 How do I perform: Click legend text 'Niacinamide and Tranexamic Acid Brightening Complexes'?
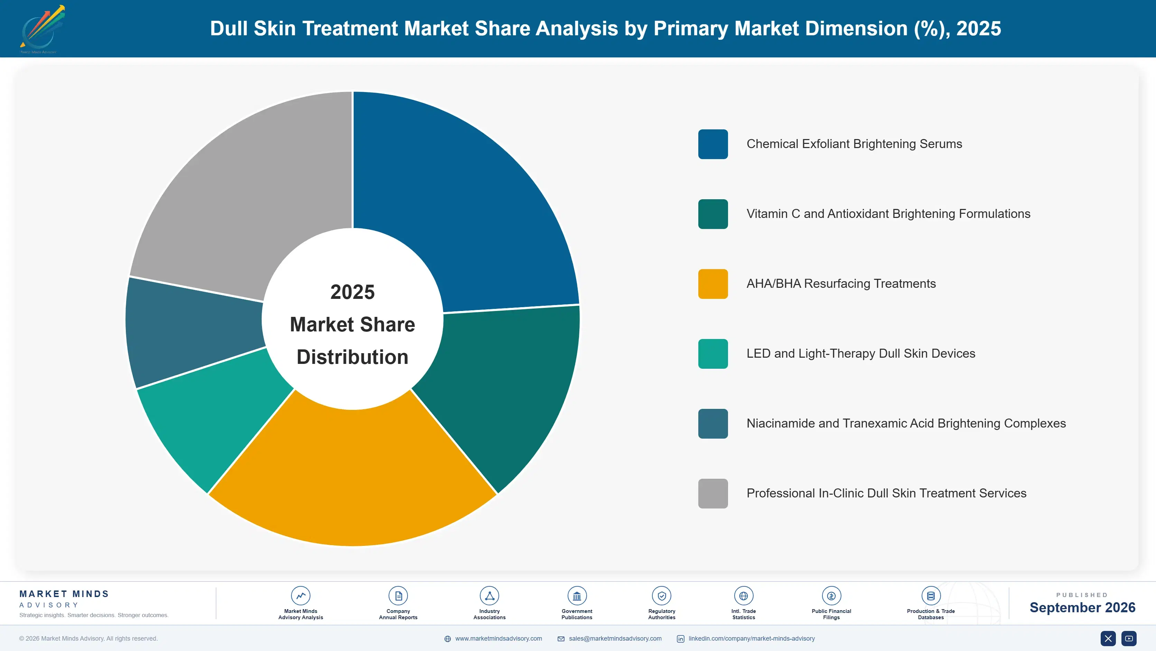click(906, 423)
